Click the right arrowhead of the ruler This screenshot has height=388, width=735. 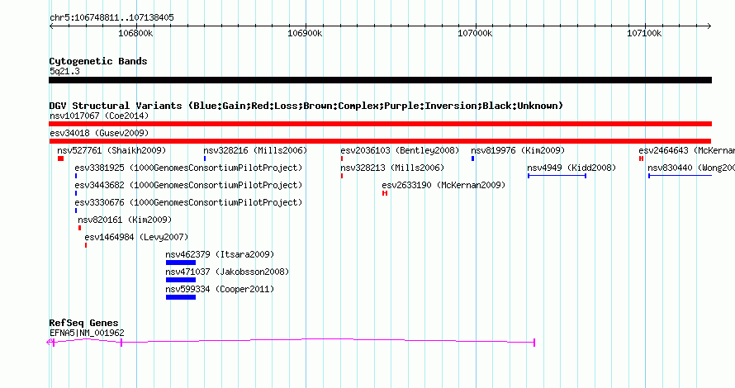point(709,26)
